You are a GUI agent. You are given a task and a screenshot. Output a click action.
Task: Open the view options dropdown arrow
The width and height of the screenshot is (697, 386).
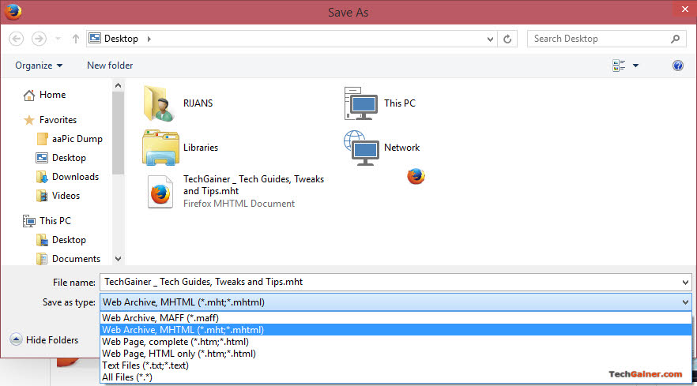pos(635,66)
